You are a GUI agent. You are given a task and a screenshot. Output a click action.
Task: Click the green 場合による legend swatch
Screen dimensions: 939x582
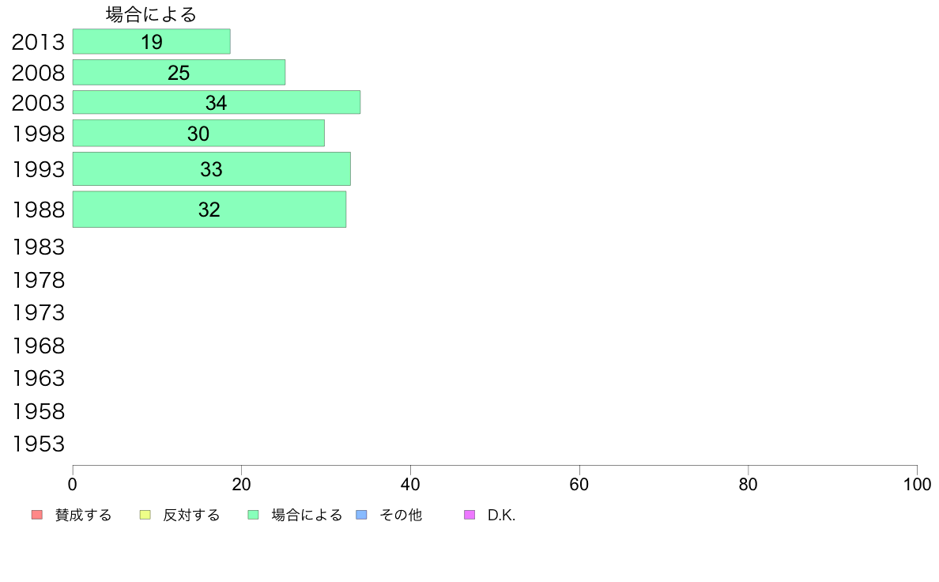tap(253, 515)
